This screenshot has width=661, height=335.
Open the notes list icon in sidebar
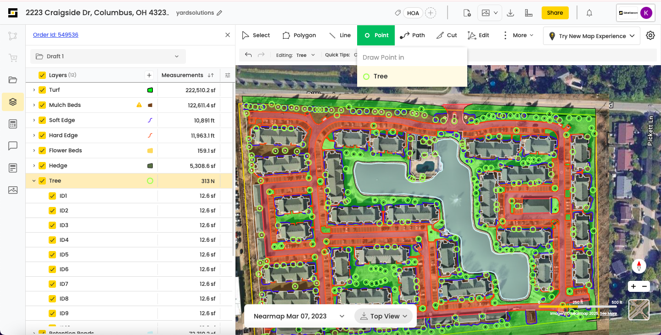tap(13, 168)
